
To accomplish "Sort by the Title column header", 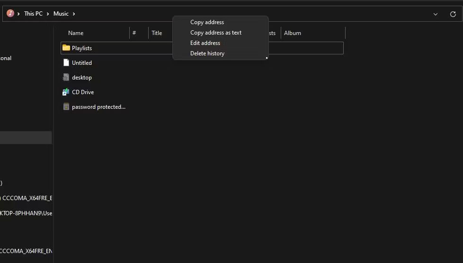I will pos(157,33).
